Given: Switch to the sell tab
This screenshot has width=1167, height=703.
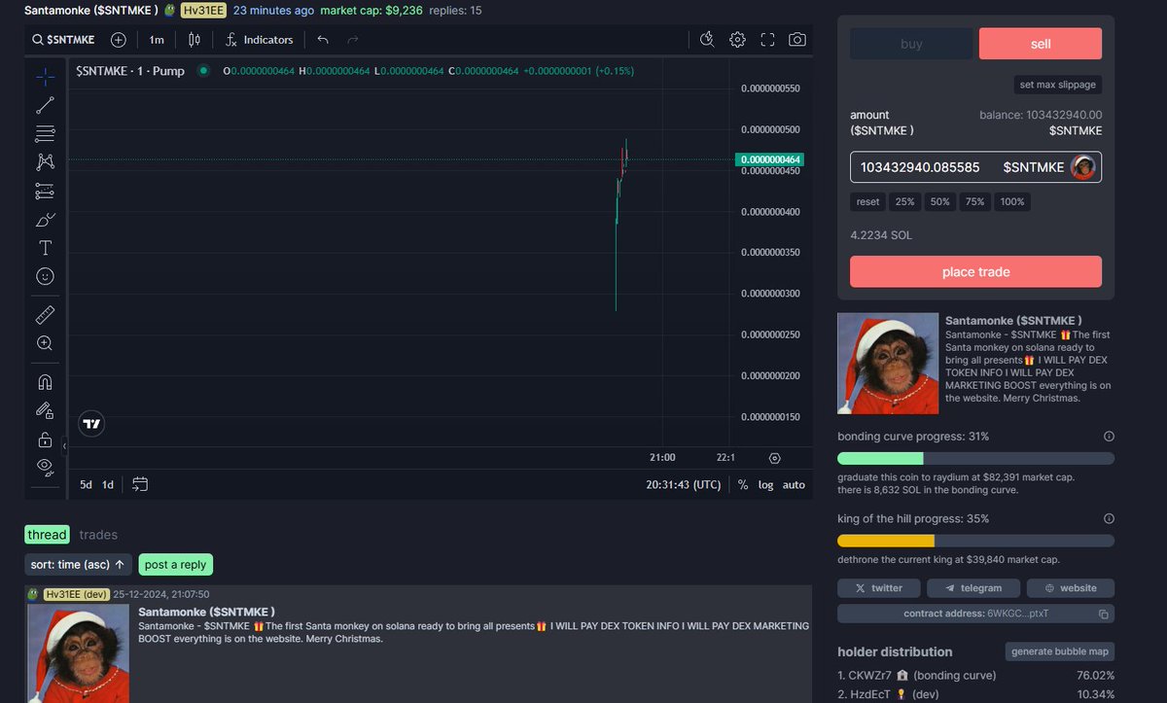Looking at the screenshot, I should coord(1041,44).
